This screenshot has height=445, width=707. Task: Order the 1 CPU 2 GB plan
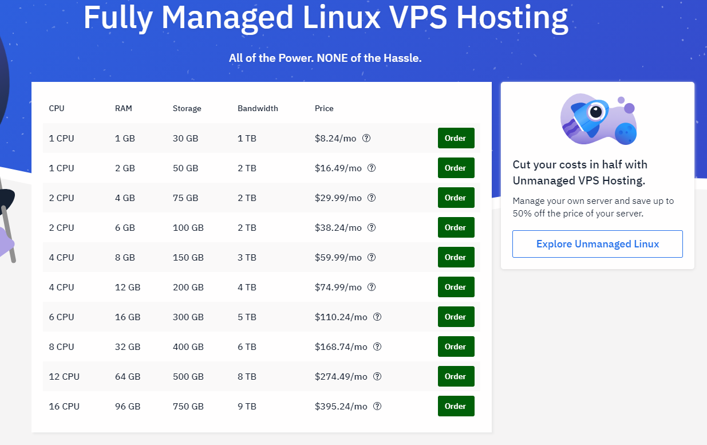(456, 168)
